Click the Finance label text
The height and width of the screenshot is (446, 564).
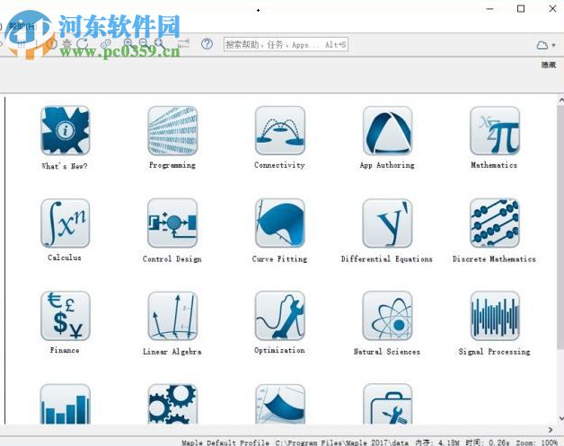pyautogui.click(x=65, y=350)
